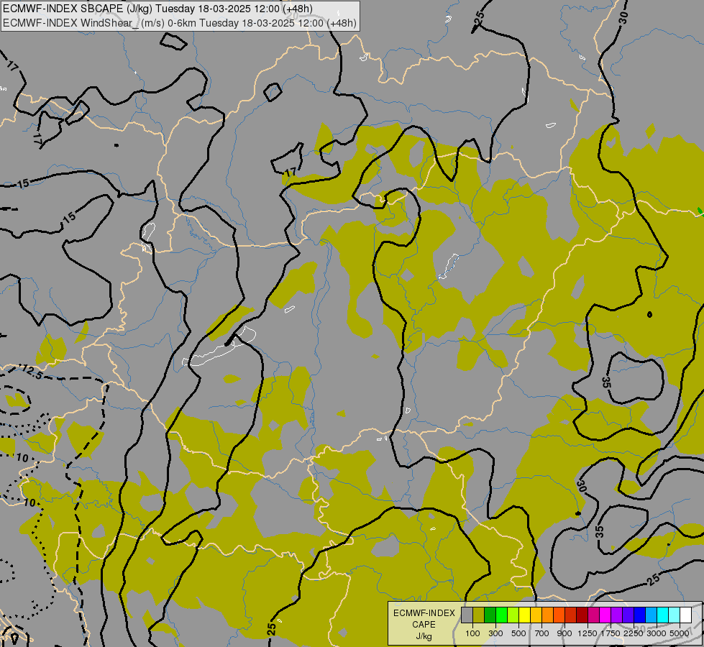Click the dark maroon-red legend swatch

tap(582, 615)
